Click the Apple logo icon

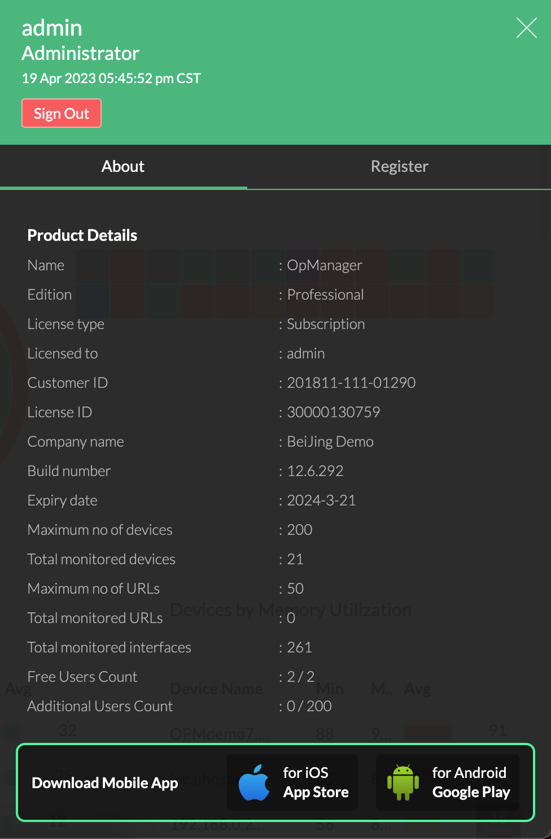click(x=254, y=782)
